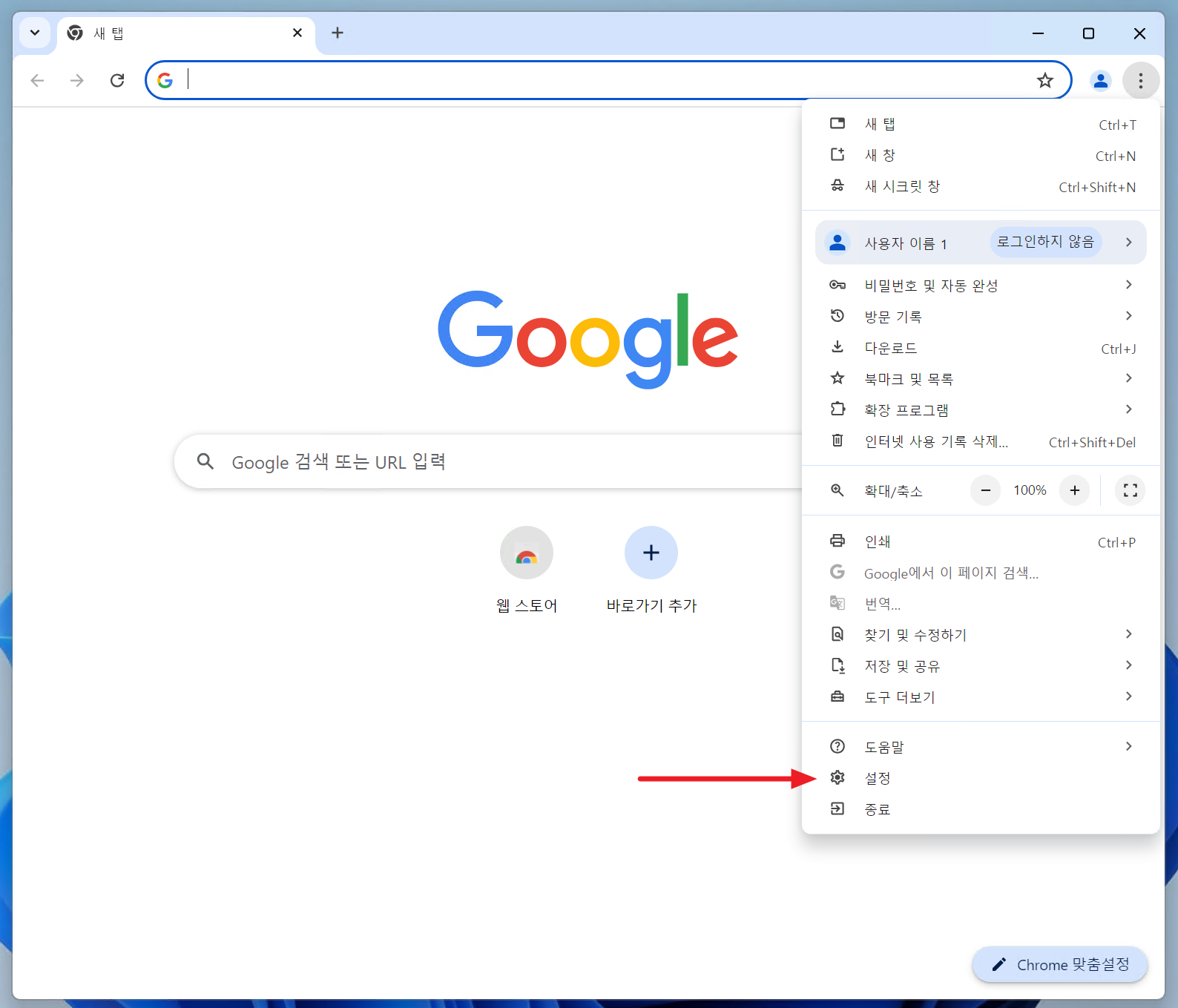Click the download arrow icon
Image resolution: width=1178 pixels, height=1008 pixels.
point(838,347)
